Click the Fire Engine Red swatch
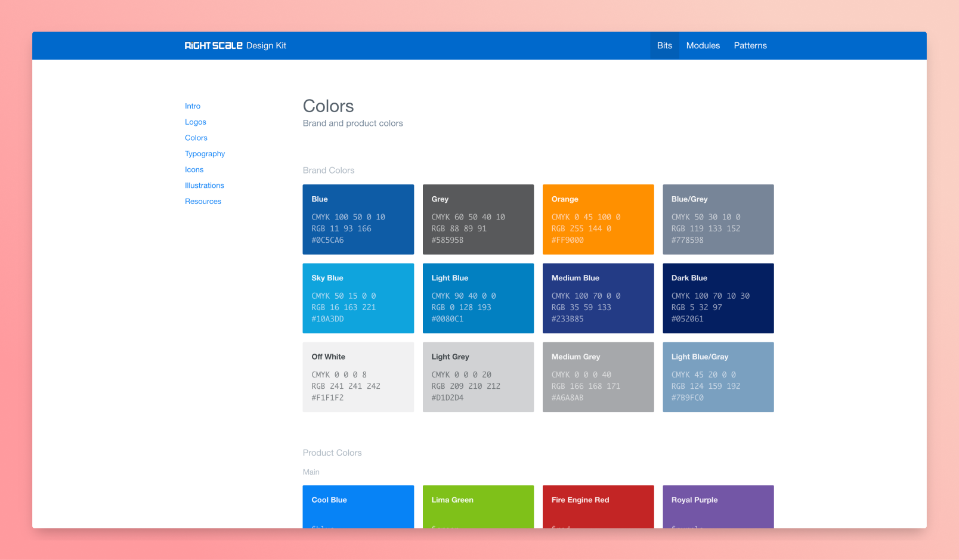 [598, 506]
